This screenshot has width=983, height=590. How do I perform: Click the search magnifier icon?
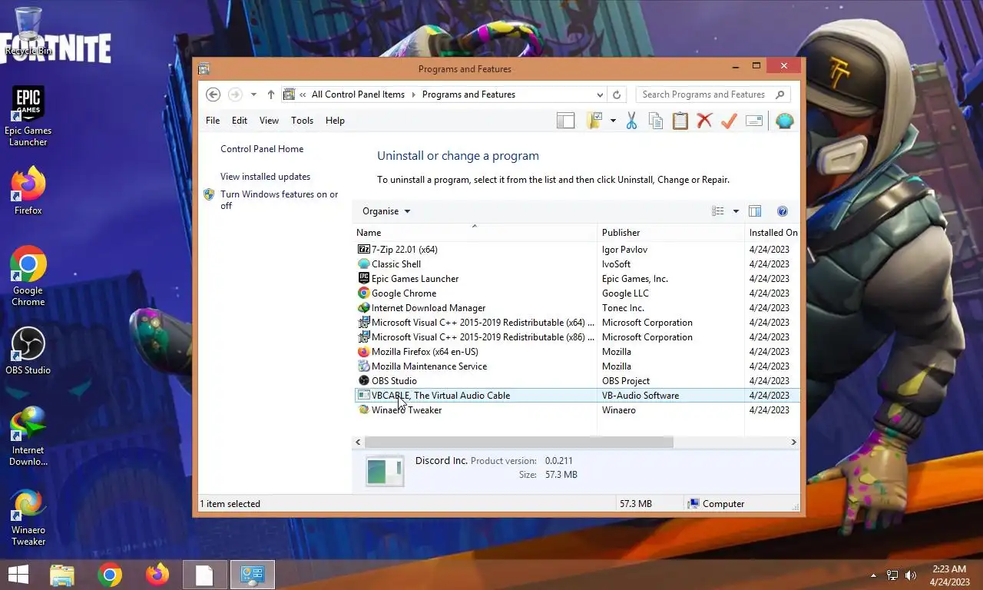point(780,94)
